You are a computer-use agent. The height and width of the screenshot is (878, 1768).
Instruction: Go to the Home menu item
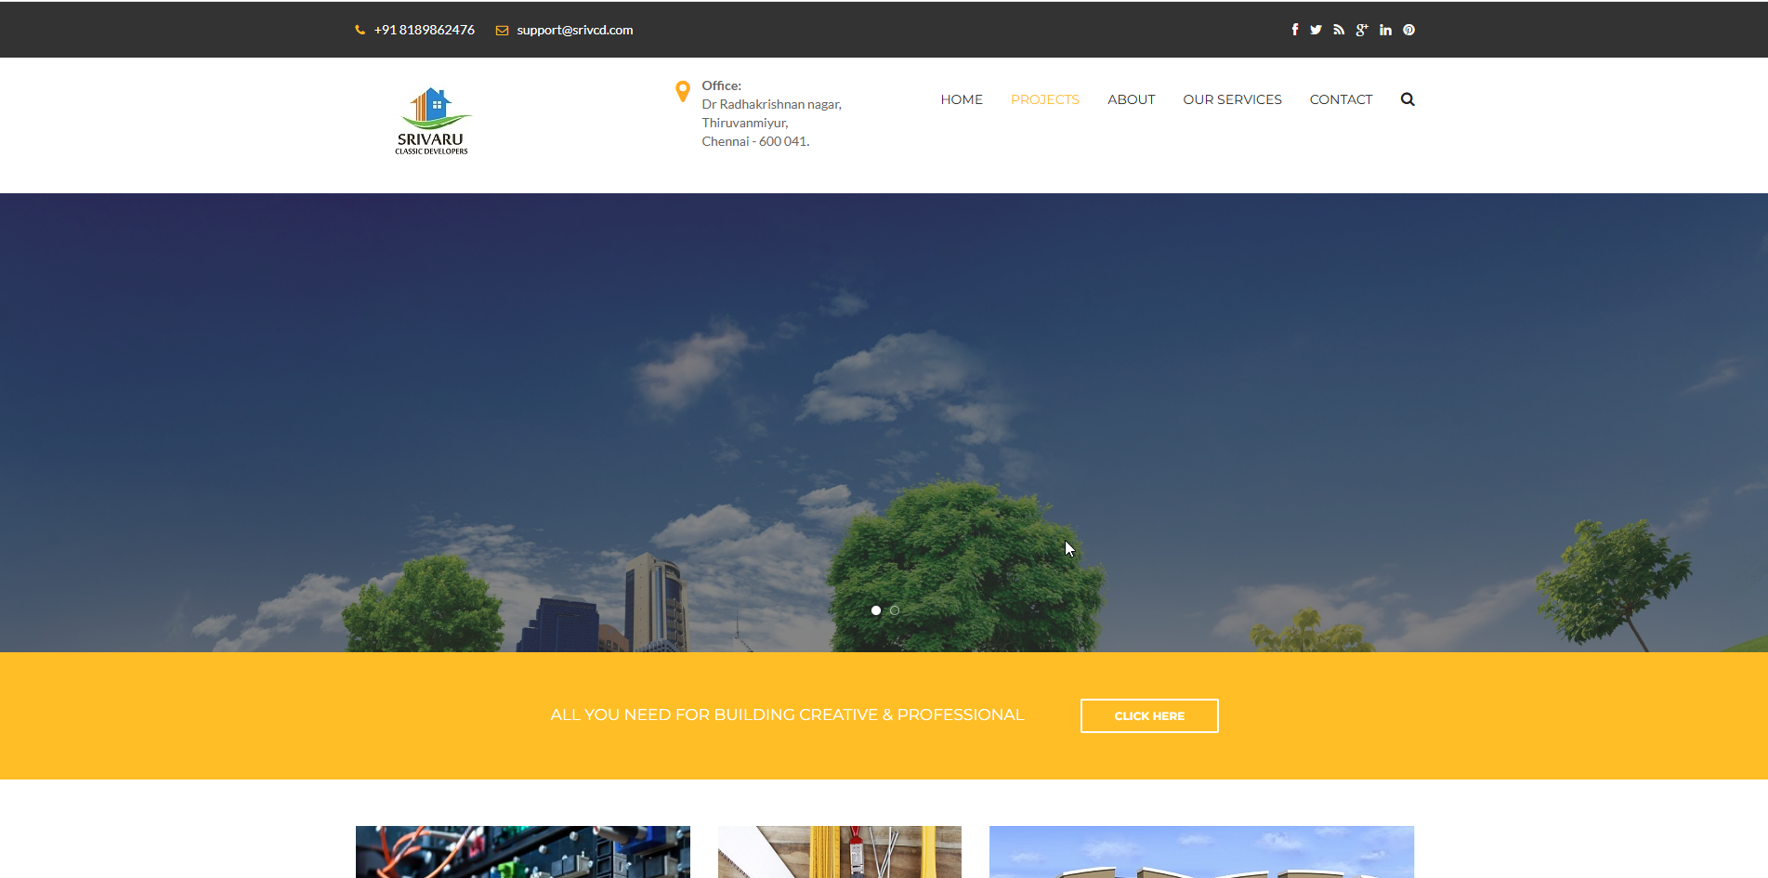[x=961, y=99]
